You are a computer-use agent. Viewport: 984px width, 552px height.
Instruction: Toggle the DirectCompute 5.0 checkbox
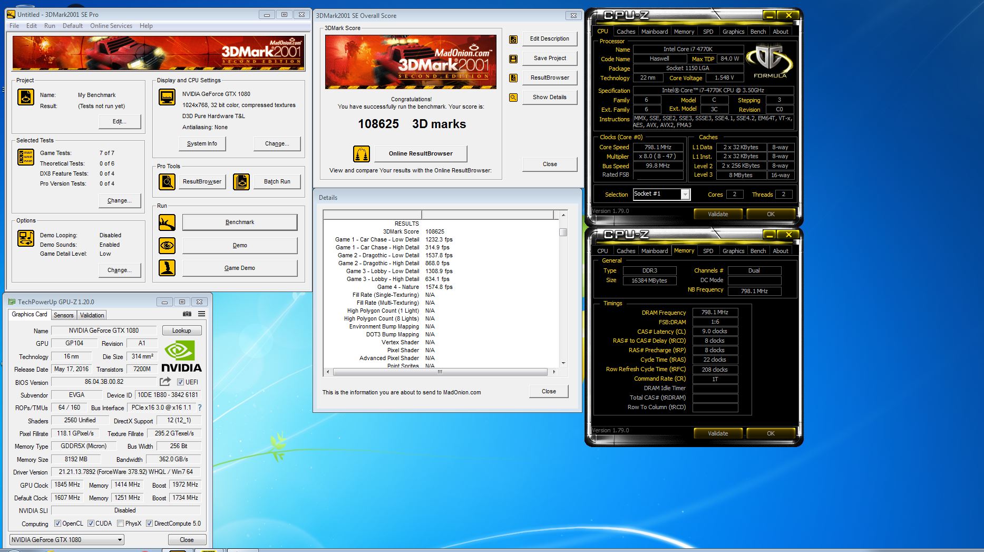150,524
